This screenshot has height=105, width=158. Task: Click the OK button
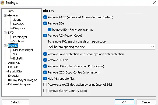pos(124,102)
